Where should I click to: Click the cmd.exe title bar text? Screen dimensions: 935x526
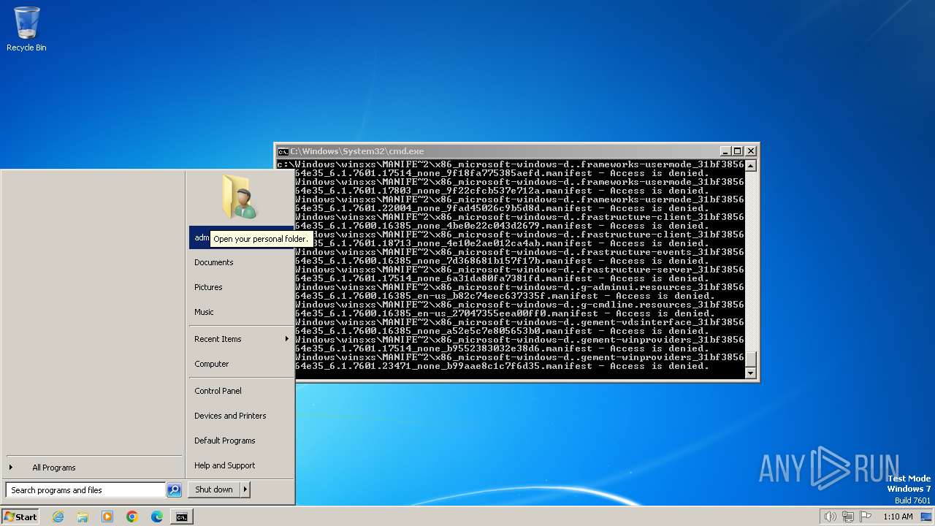pyautogui.click(x=357, y=151)
